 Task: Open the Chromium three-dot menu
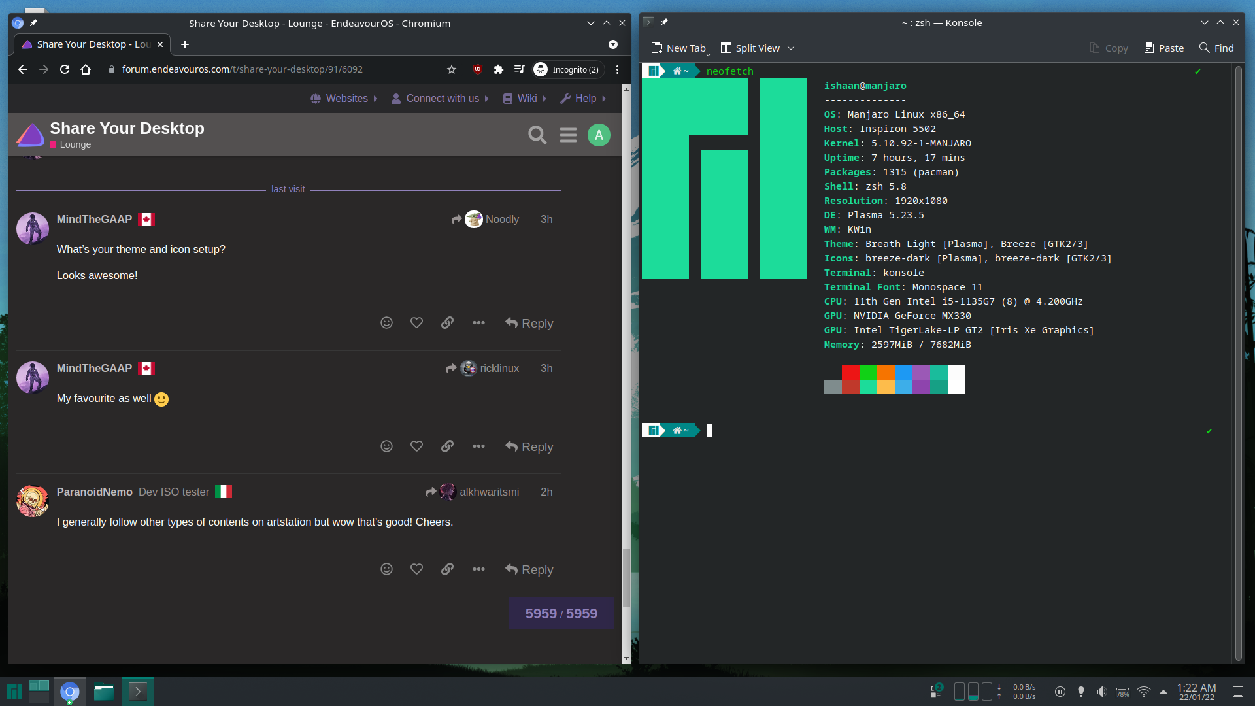617,69
